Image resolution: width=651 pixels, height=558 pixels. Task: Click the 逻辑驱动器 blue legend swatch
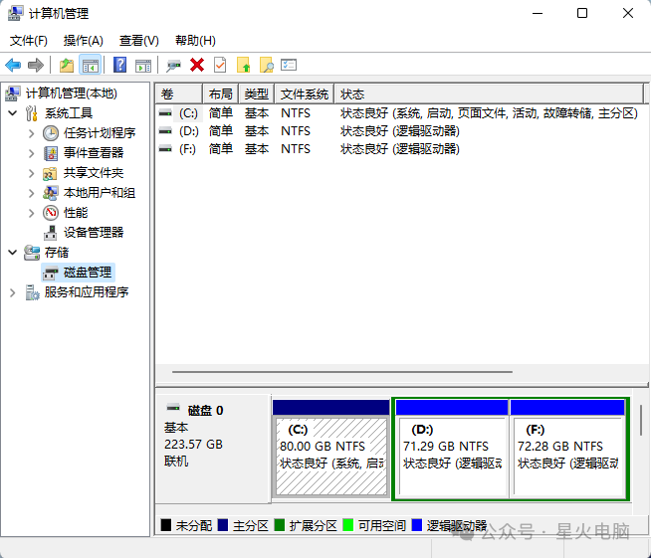(x=417, y=525)
